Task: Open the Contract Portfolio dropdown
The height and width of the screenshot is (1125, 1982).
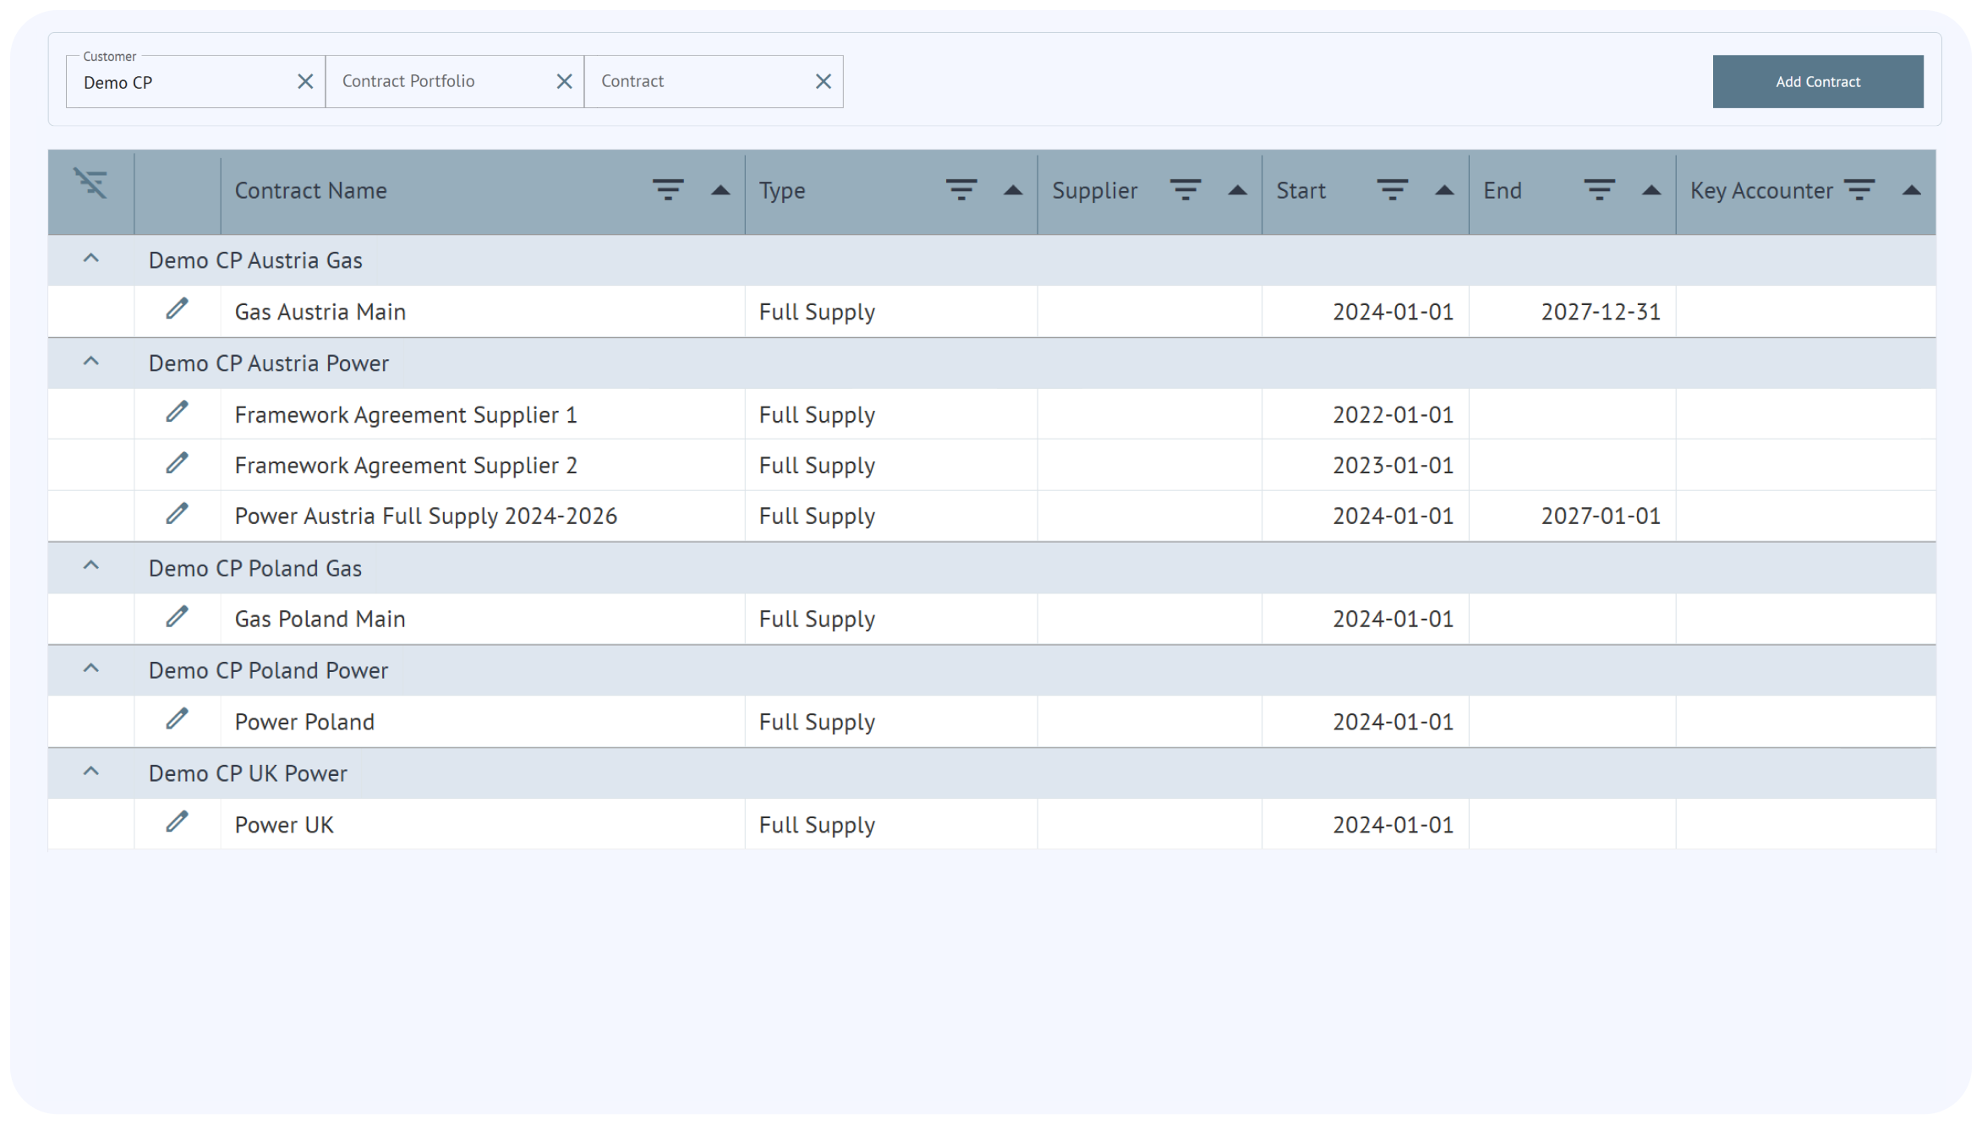Action: (x=440, y=81)
